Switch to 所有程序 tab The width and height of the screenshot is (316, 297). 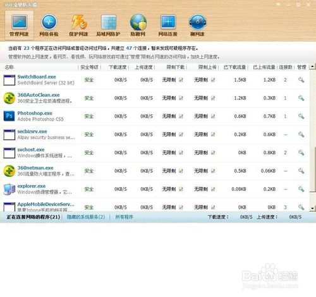point(124,217)
